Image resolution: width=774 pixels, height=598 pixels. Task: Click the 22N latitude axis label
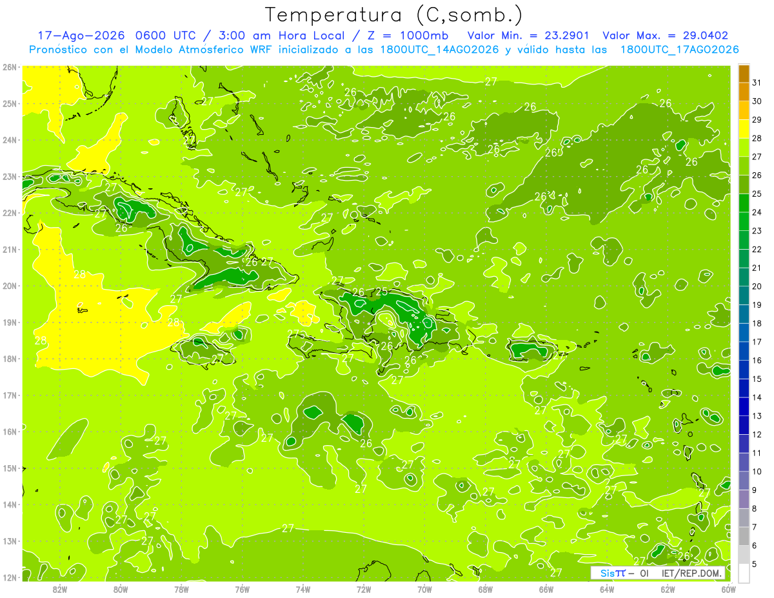point(10,213)
